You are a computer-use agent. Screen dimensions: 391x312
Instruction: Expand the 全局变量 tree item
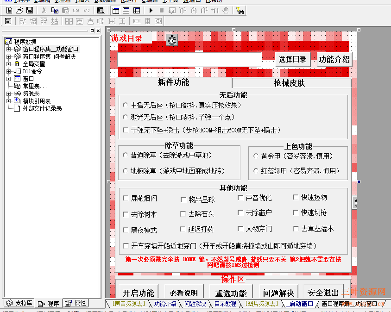click(x=8, y=64)
